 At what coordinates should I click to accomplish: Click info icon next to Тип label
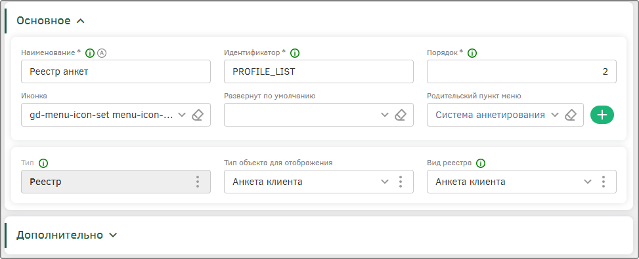pos(43,163)
